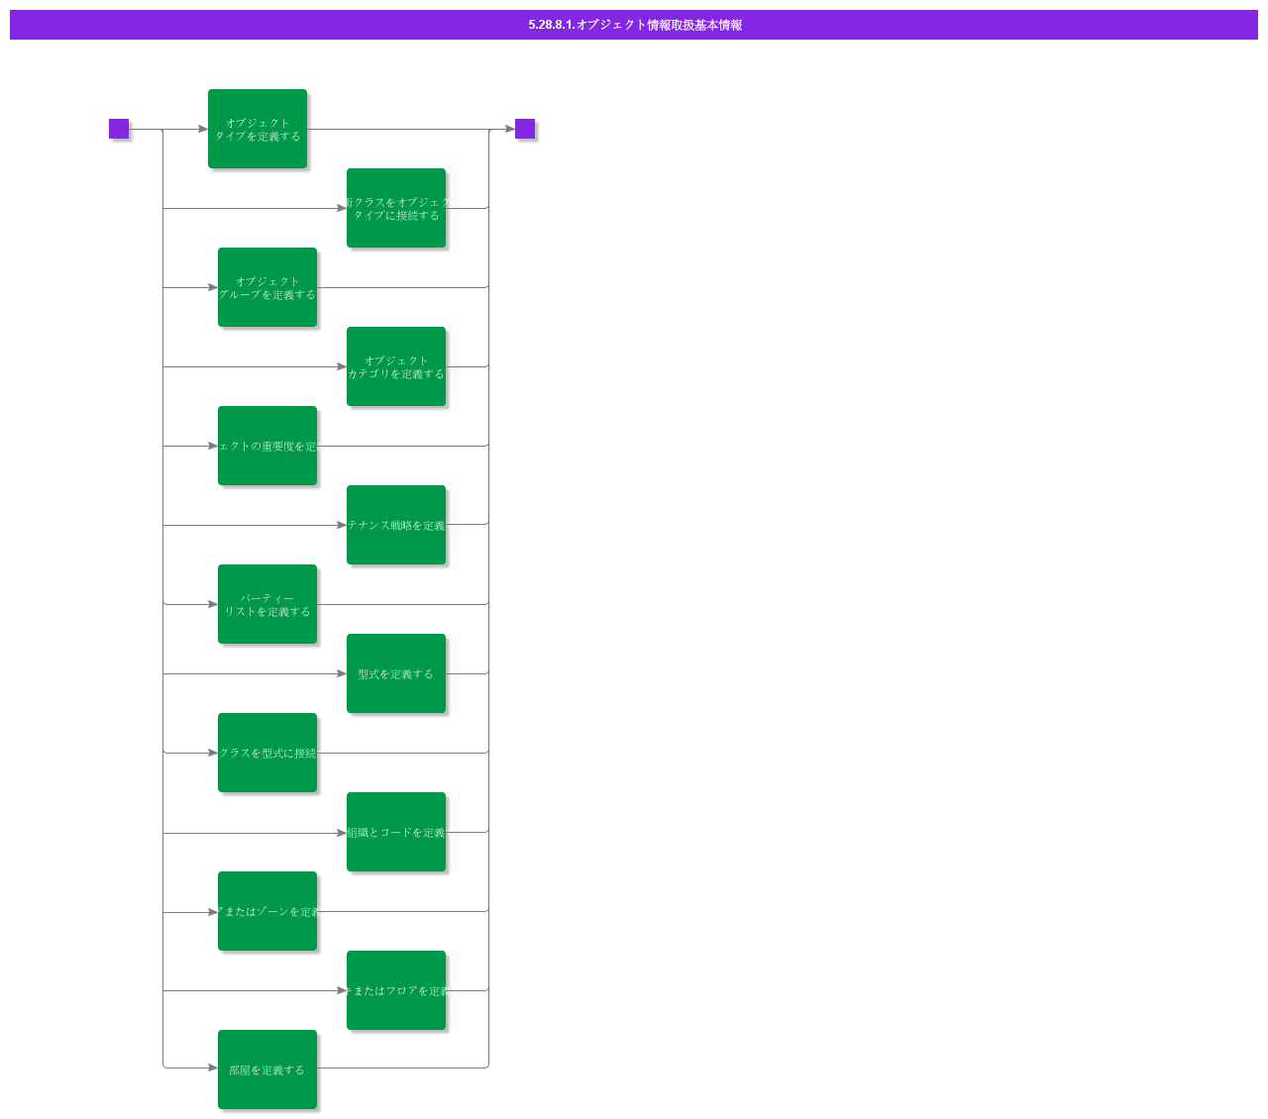Click the 5.28.8.1.オブジェクト情報取扱基本情報 header
This screenshot has width=1268, height=1119.
coord(634,25)
